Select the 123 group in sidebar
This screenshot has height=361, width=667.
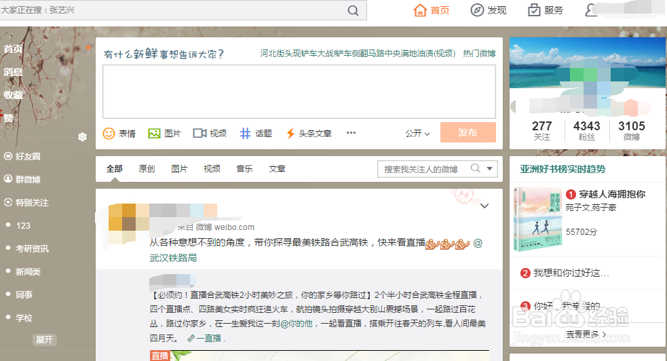(x=23, y=226)
